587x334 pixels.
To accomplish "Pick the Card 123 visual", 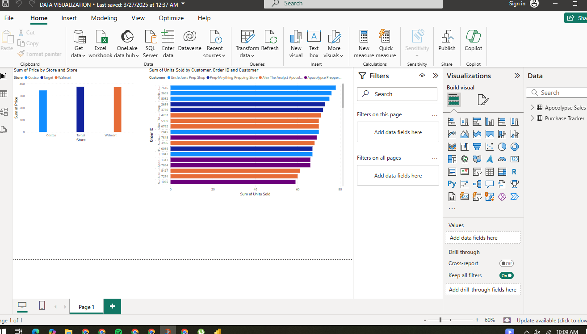I will [515, 159].
